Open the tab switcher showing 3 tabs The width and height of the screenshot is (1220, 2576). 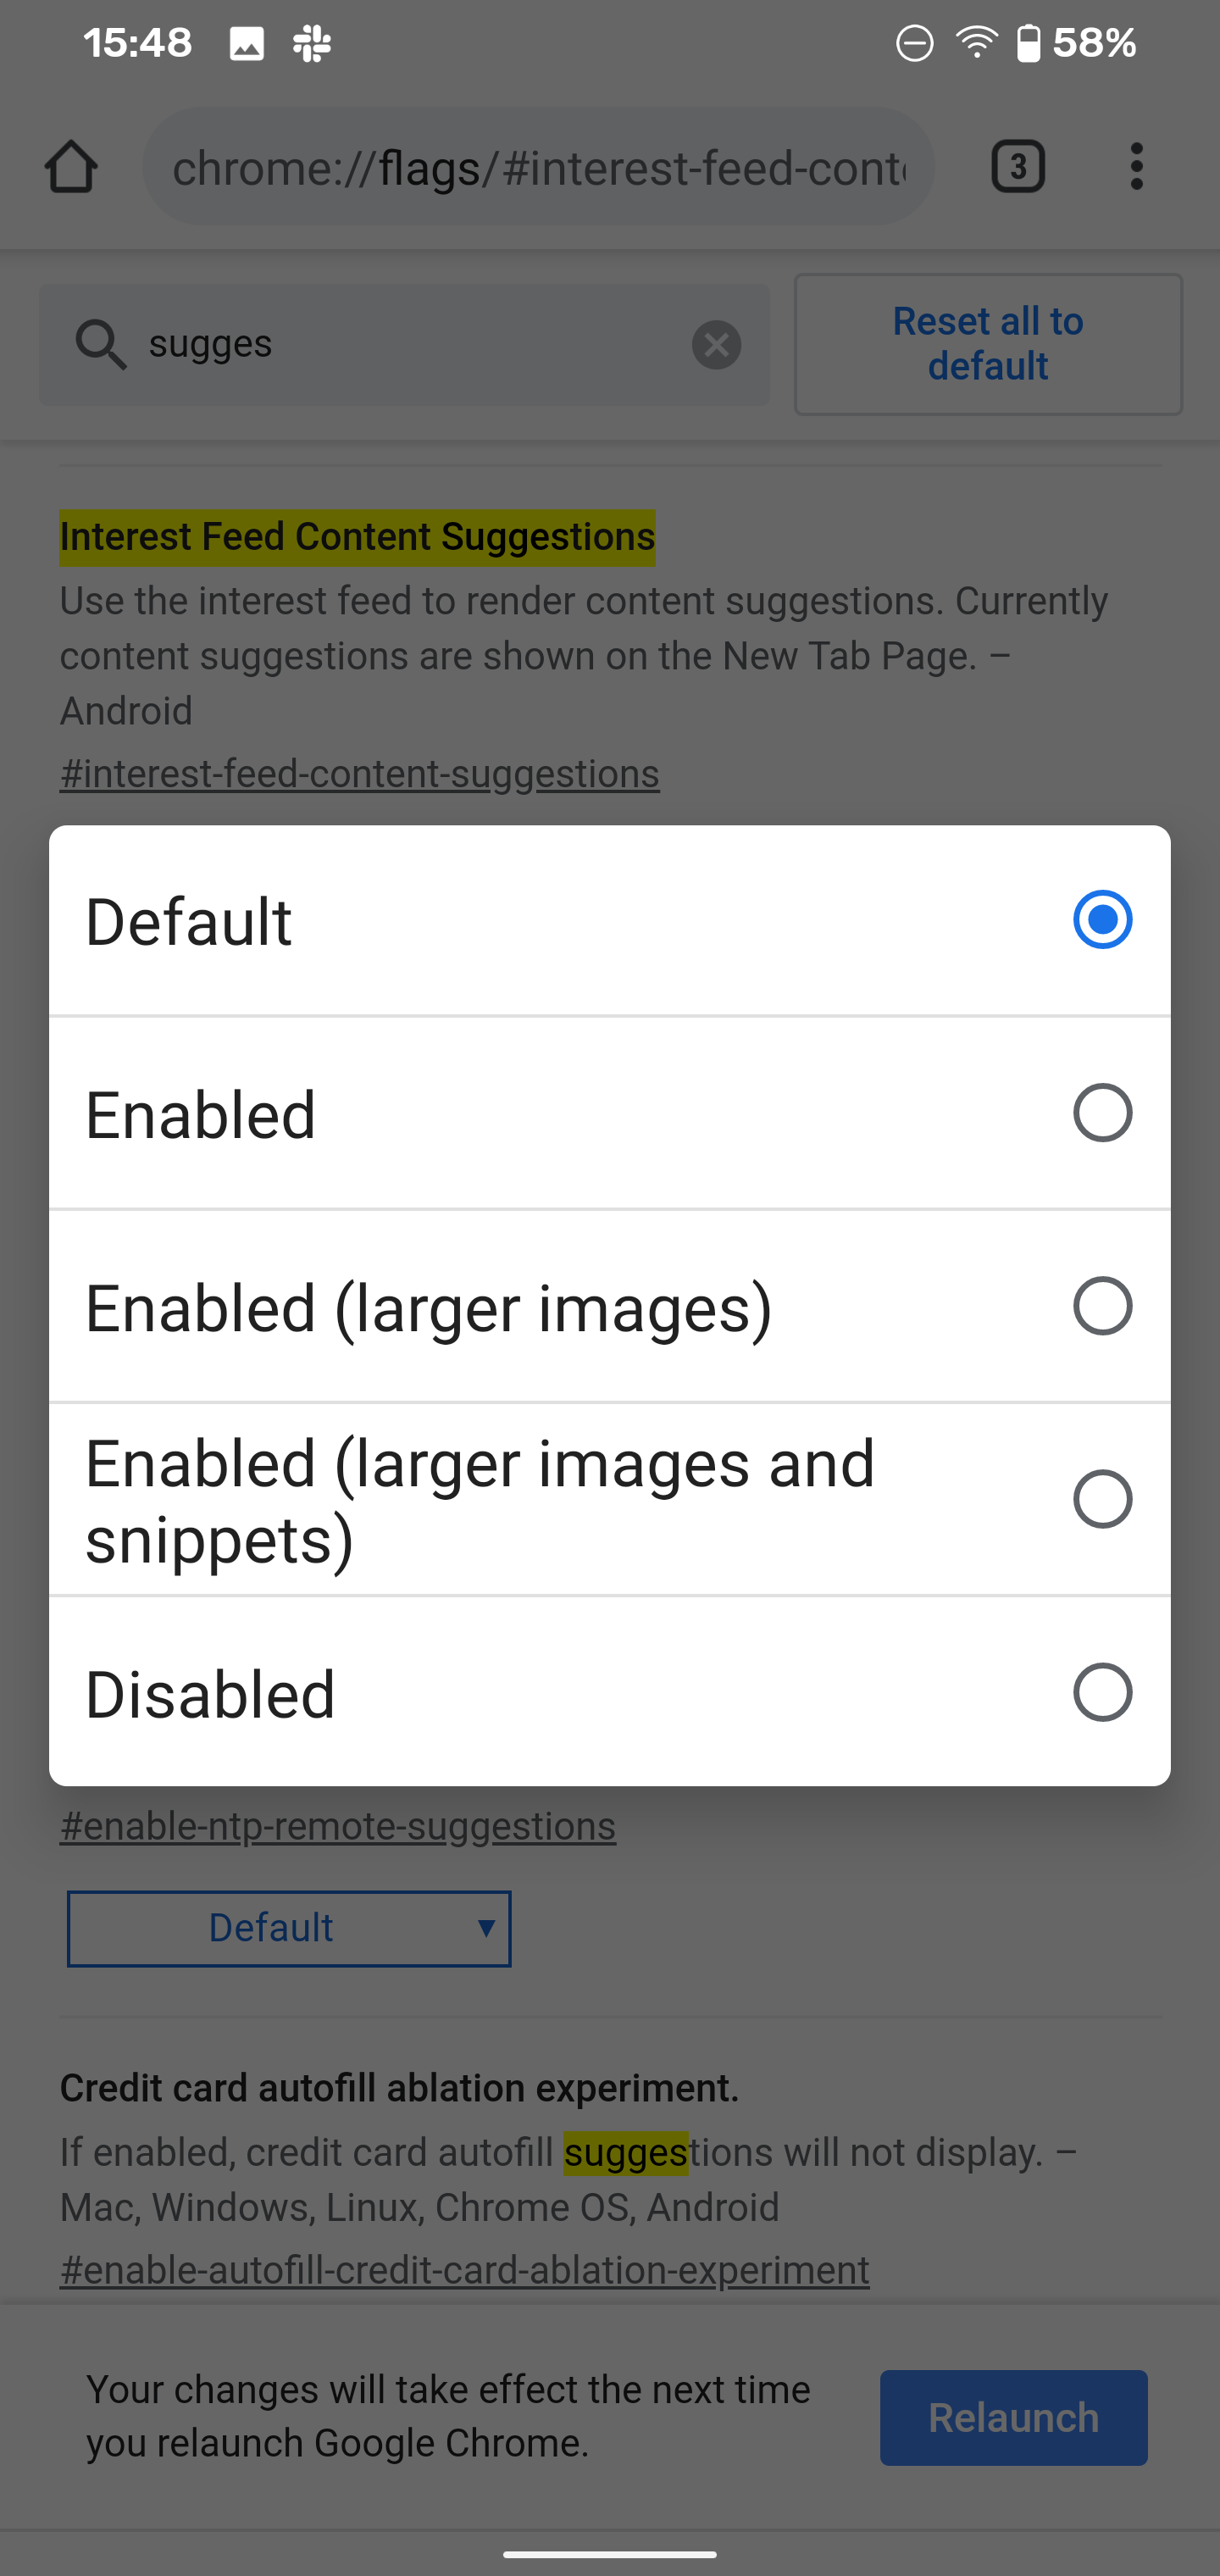coord(1018,167)
